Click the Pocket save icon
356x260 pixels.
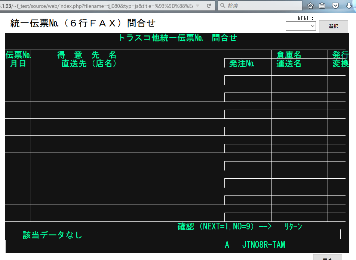(x=335, y=6)
